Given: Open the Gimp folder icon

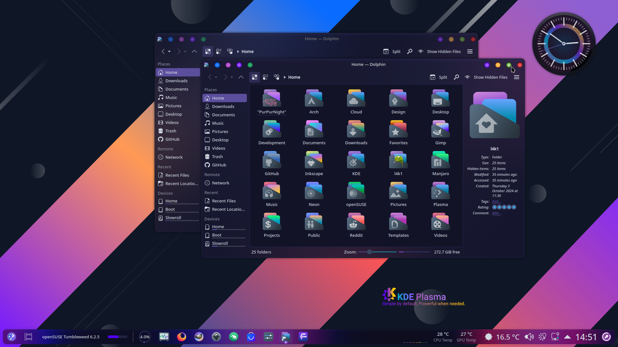Looking at the screenshot, I should pyautogui.click(x=440, y=129).
